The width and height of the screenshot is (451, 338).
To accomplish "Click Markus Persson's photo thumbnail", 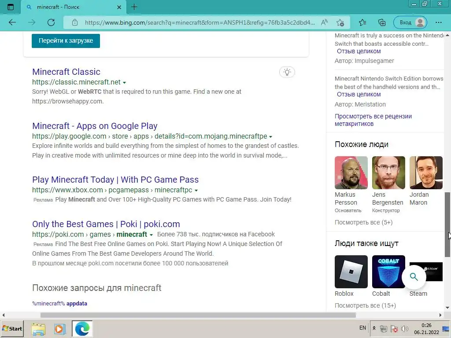I will (351, 173).
